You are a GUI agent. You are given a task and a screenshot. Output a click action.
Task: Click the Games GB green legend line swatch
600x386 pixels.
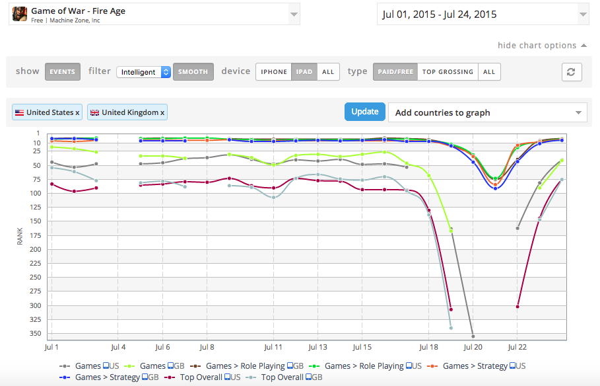(x=131, y=366)
